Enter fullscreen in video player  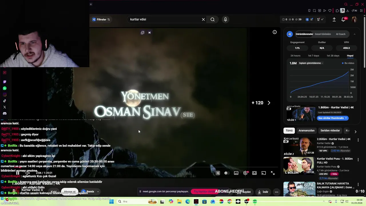273,173
